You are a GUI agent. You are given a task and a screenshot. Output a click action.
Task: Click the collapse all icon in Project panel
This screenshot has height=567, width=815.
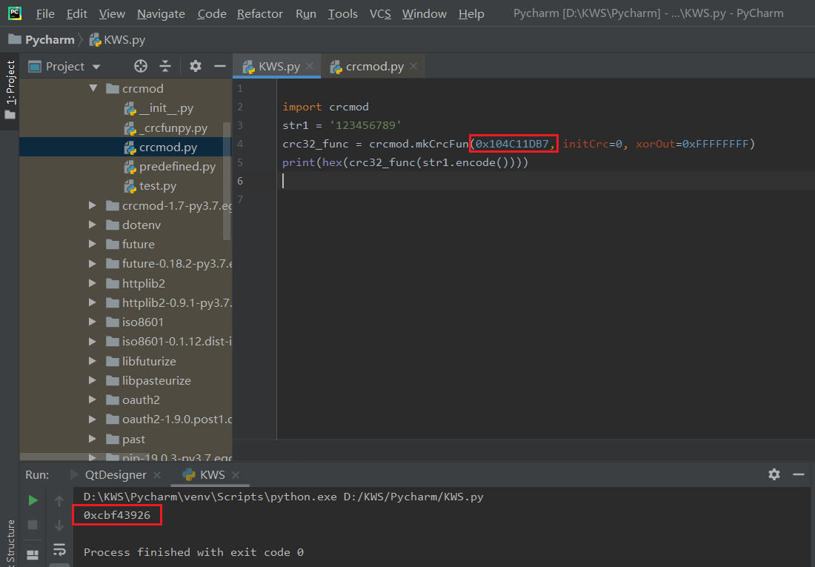[165, 66]
